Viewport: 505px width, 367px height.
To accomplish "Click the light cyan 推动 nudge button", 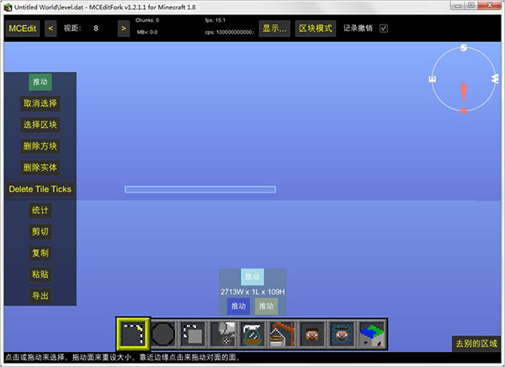I will (252, 277).
